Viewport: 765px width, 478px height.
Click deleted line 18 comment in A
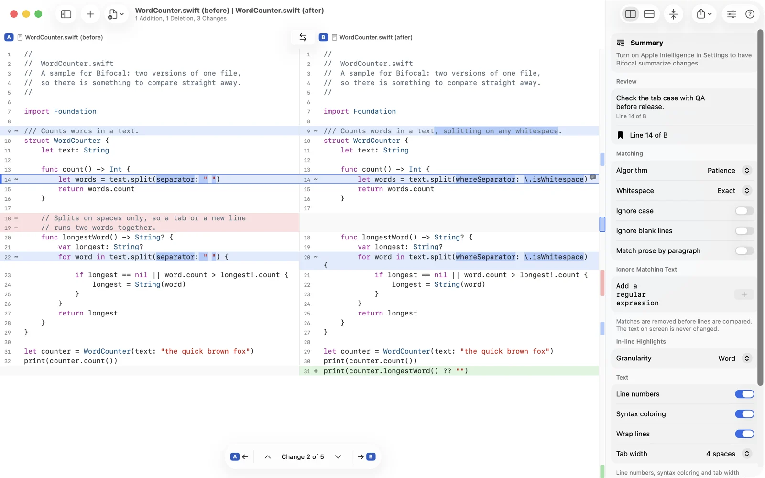coord(150,218)
